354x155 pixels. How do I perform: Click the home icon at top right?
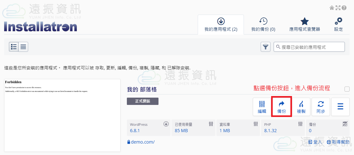point(332,8)
